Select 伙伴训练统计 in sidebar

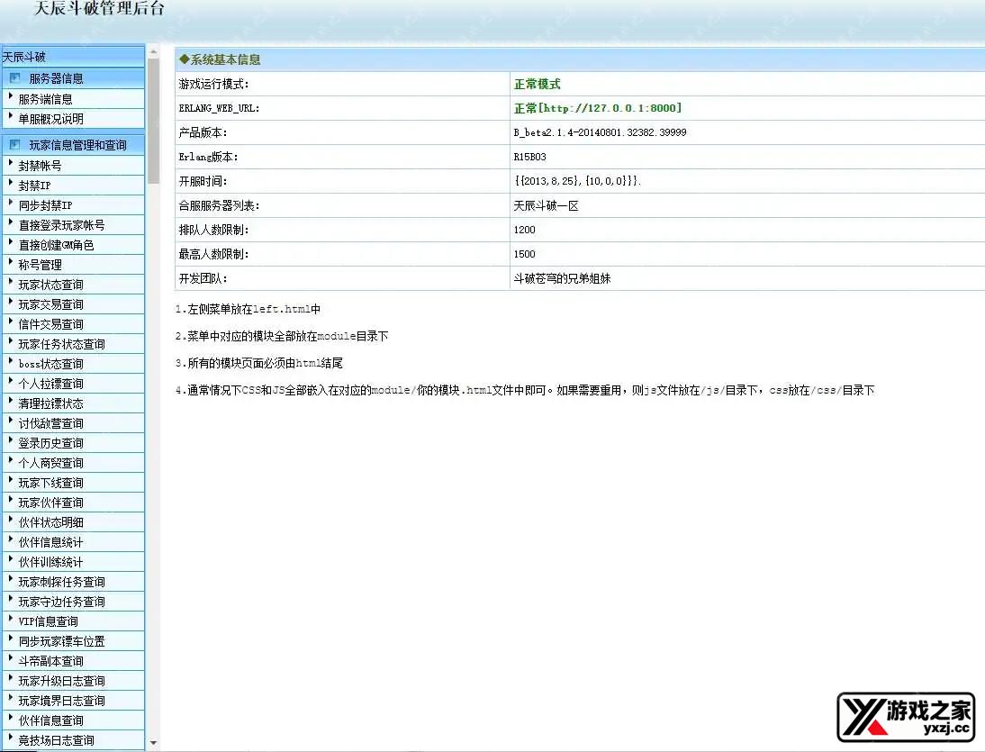pos(51,562)
